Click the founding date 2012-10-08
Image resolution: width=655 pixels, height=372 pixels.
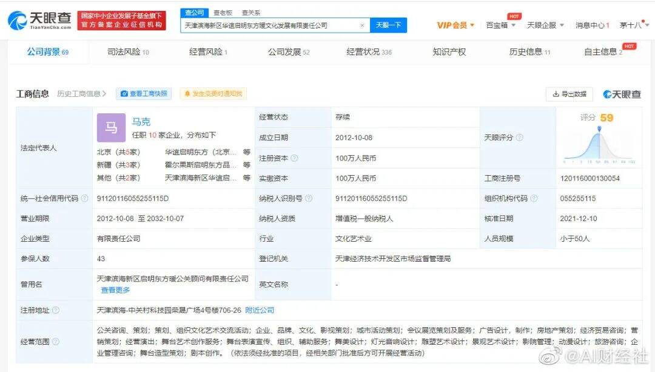(354, 138)
